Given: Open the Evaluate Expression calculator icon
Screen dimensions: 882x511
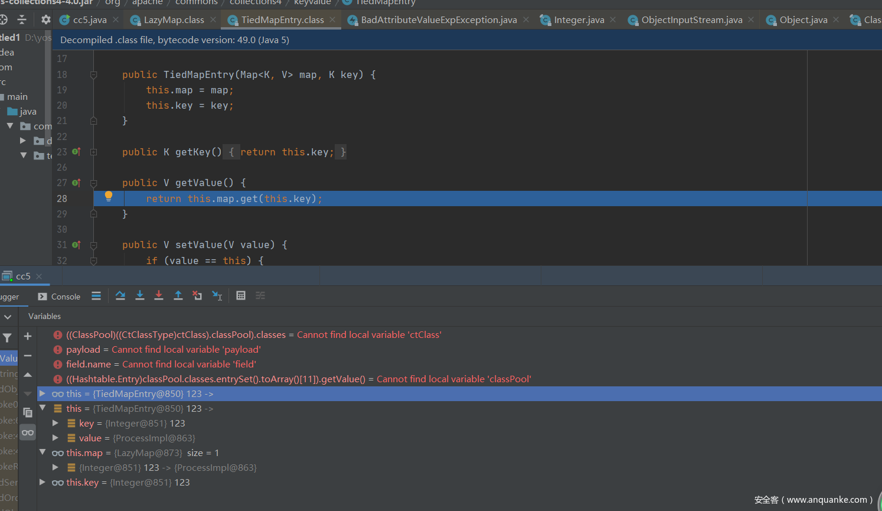Looking at the screenshot, I should [241, 296].
